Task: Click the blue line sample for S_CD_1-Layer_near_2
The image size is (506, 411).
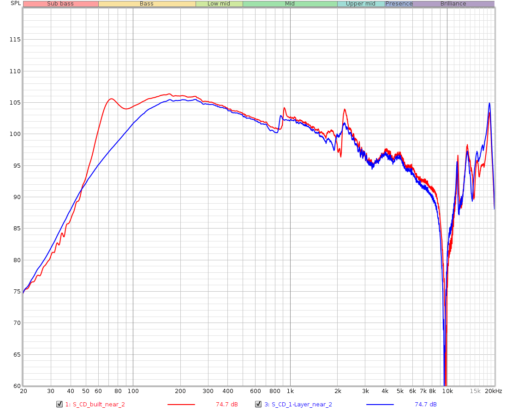Action: [380, 404]
